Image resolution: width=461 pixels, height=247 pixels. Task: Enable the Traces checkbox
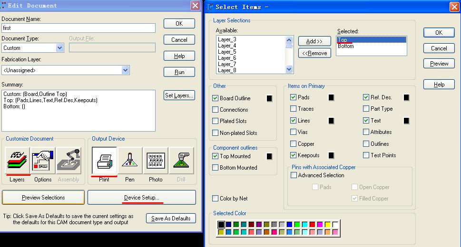click(x=293, y=109)
